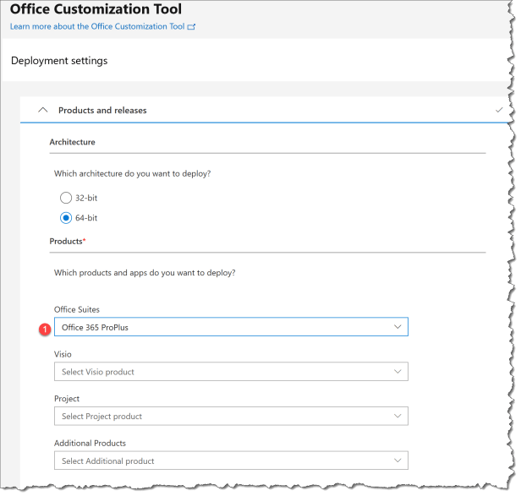This screenshot has height=496, width=521.
Task: Open the Select Project product dropdown
Action: pos(231,416)
